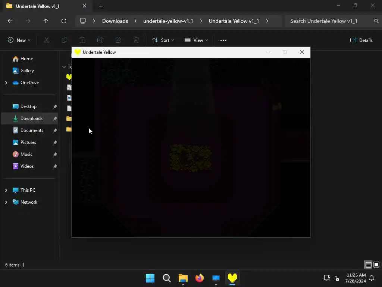Screen dimensions: 382x287
Task: Click undertale-yellow-v1.1 in the breadcrumb
Action: [168, 21]
